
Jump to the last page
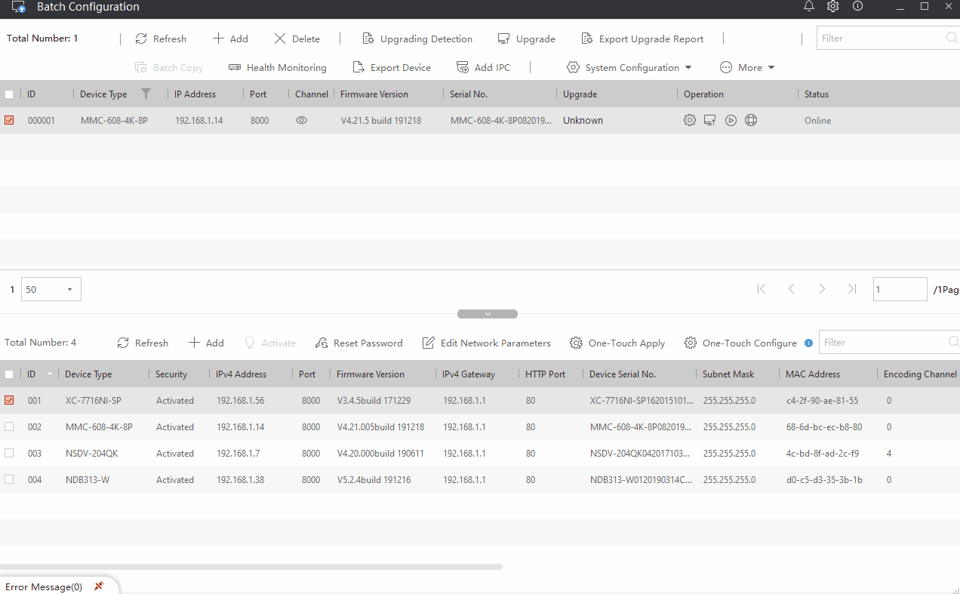pyautogui.click(x=852, y=289)
